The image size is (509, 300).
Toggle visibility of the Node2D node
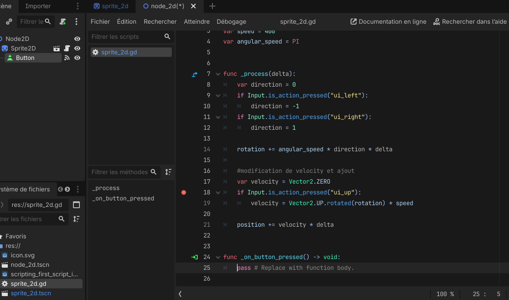[77, 39]
